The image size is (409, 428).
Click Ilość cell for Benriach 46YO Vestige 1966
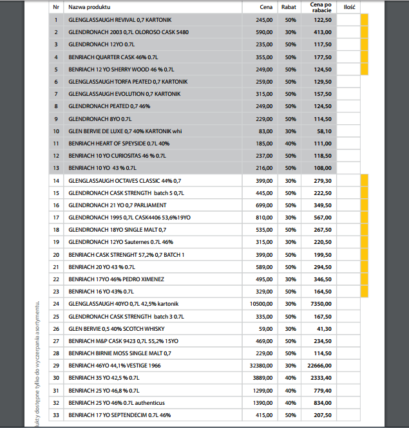348,366
